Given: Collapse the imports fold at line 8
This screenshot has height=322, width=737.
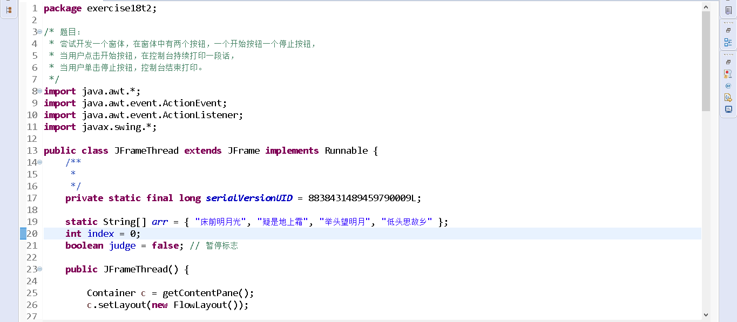Looking at the screenshot, I should (x=40, y=91).
